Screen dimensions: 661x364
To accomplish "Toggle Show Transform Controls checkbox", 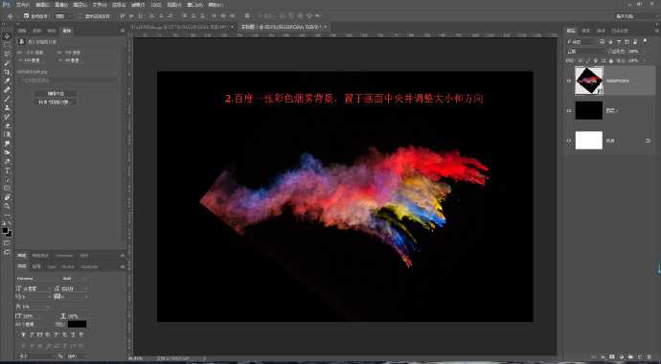I will point(80,16).
